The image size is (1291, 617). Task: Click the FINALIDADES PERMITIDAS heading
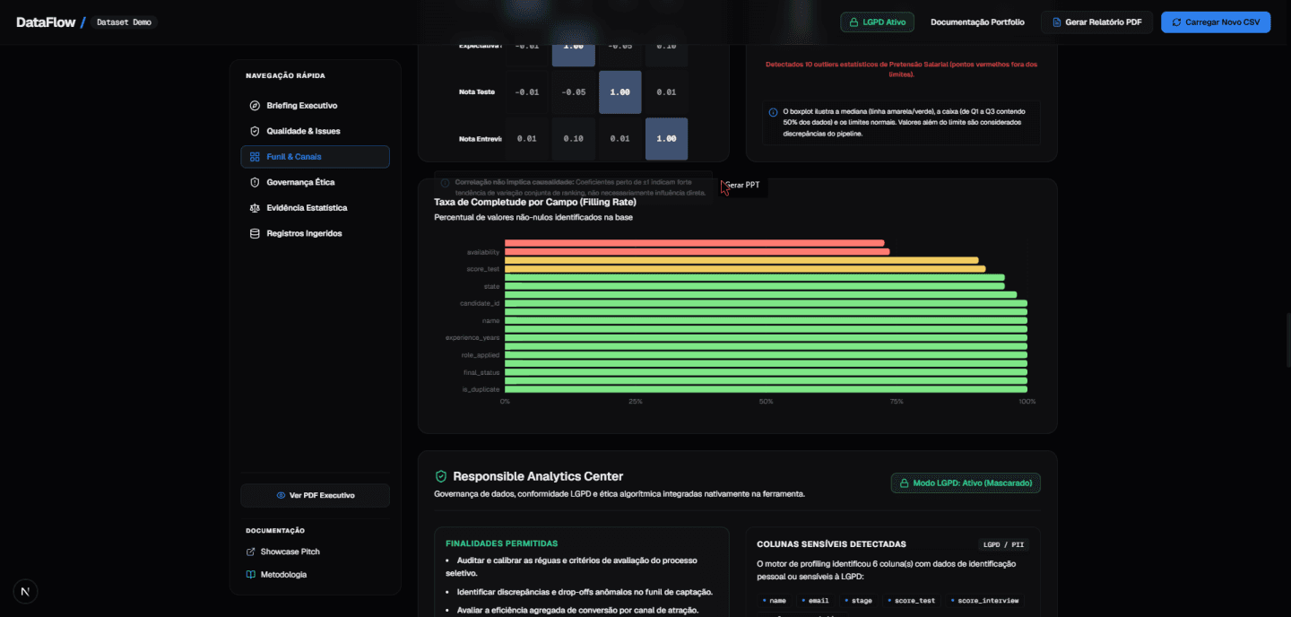(x=501, y=543)
